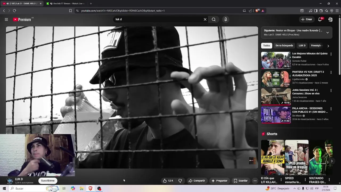341x192 pixels.
Task: Open options for PALA ANCHA video
Action: [x=331, y=109]
